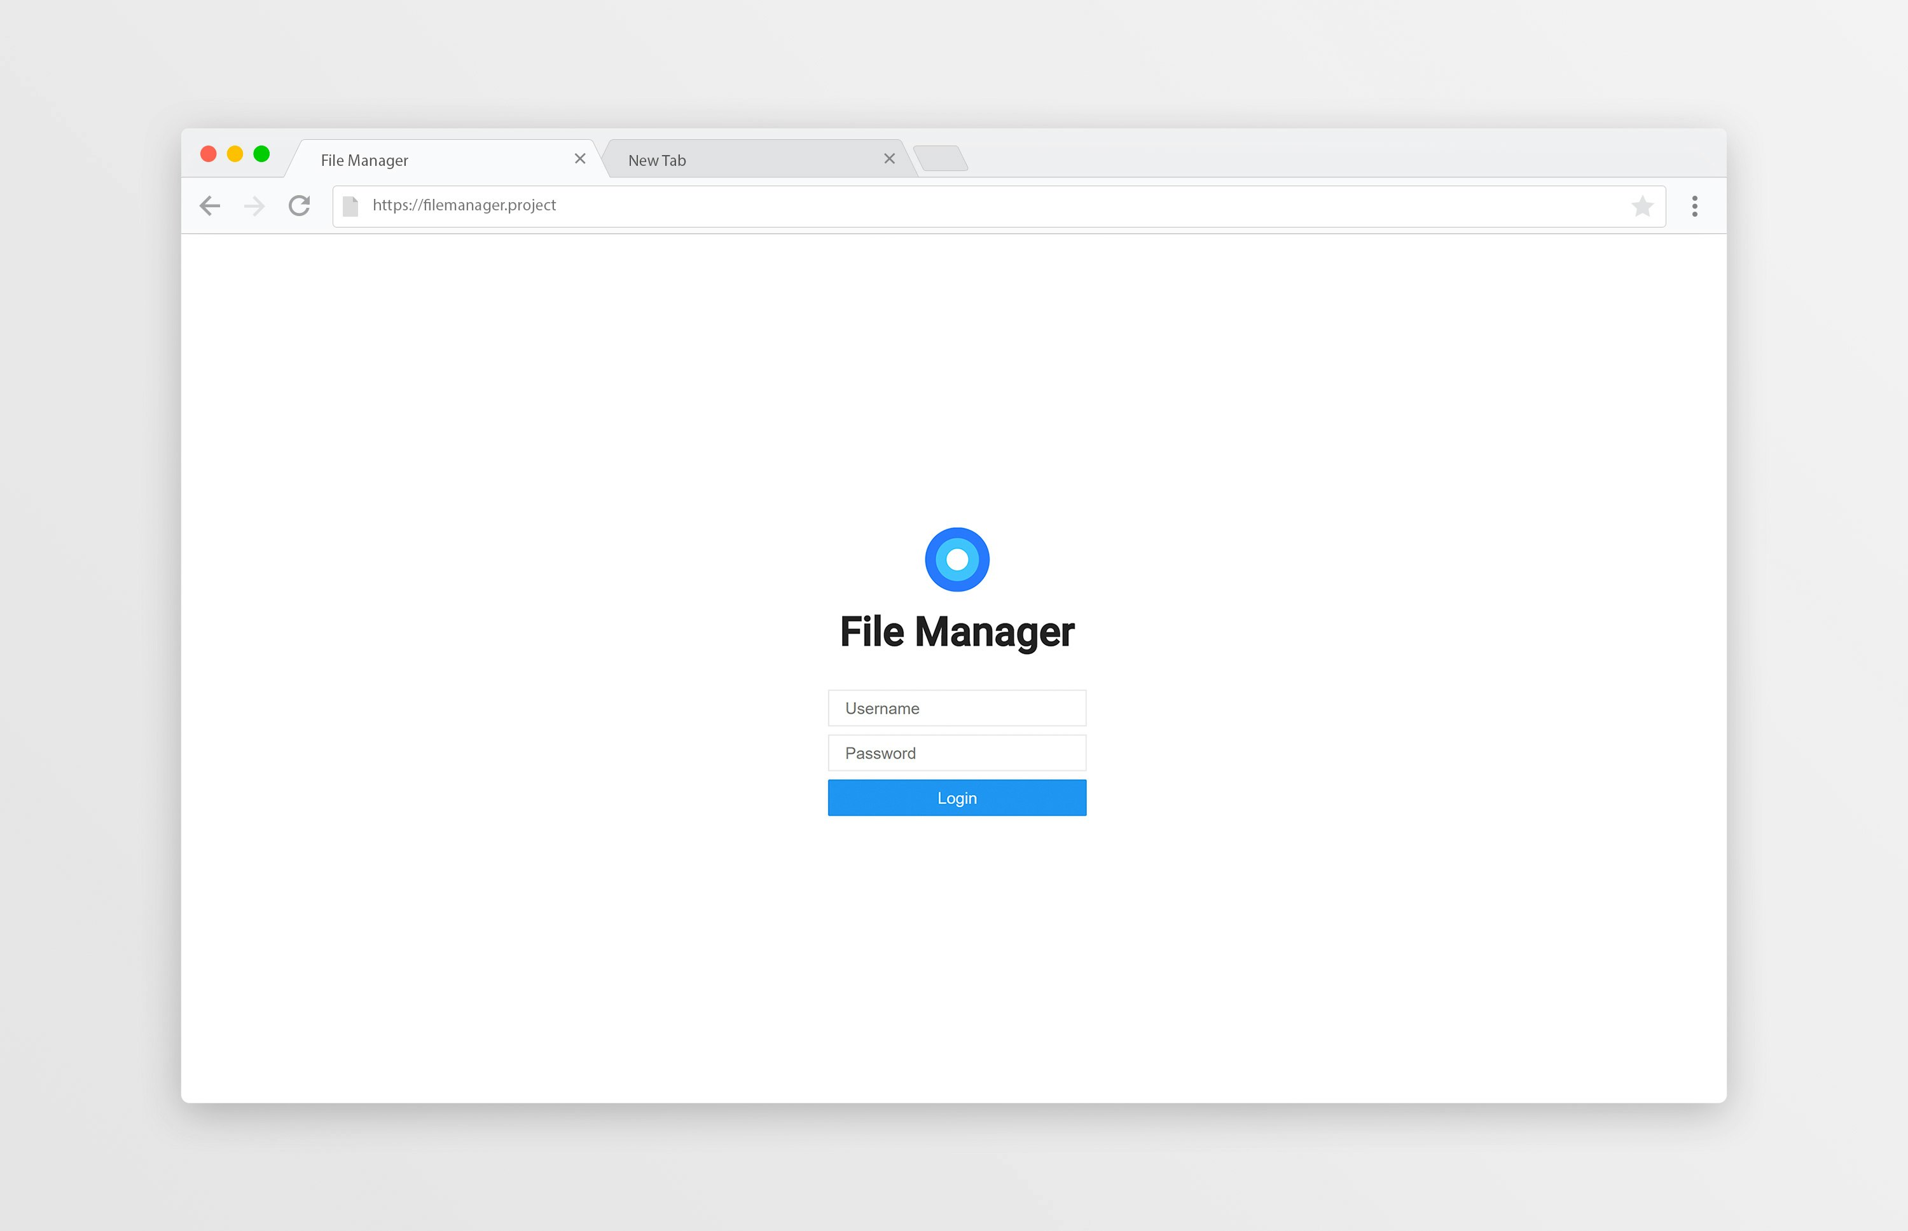This screenshot has height=1231, width=1908.
Task: Open a new tab with the blank tab stub
Action: pos(942,159)
